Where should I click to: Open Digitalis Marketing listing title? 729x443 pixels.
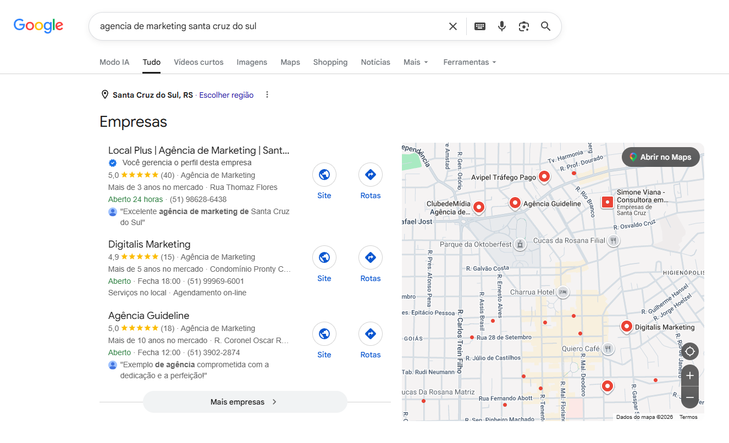click(x=149, y=244)
